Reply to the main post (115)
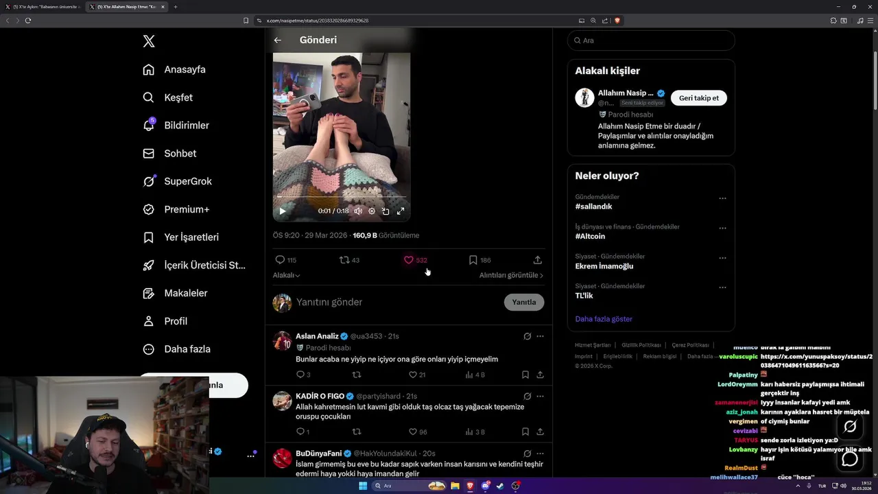The image size is (878, 494). (x=285, y=260)
